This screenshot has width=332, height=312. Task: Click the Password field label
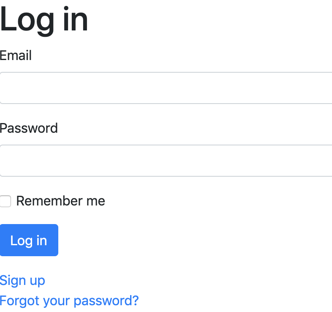click(29, 128)
